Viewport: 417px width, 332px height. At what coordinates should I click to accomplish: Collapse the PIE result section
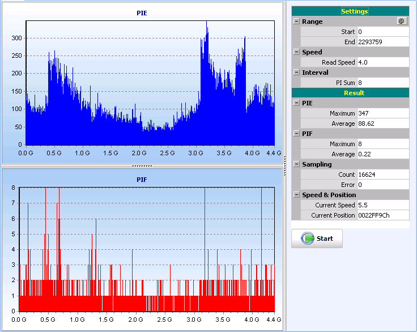[296, 103]
